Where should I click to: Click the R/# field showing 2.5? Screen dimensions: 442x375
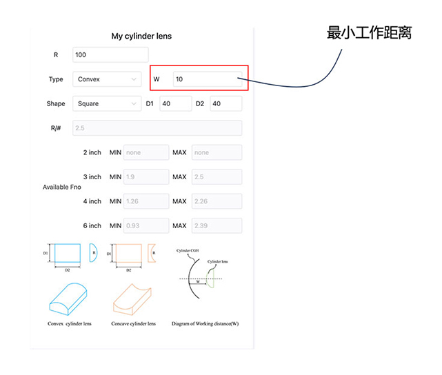(x=157, y=128)
